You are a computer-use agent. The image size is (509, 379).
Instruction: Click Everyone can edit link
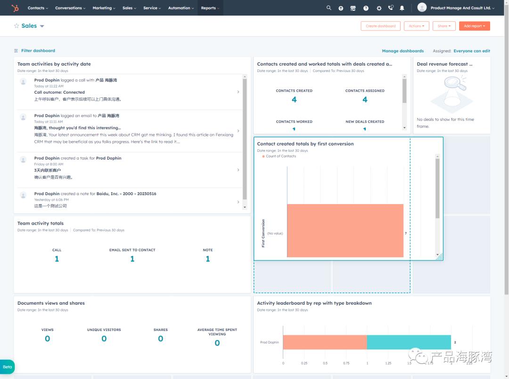point(472,51)
